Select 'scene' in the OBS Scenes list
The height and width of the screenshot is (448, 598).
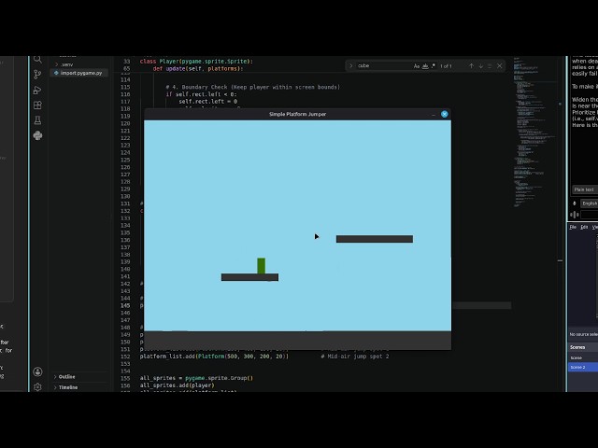click(583, 357)
